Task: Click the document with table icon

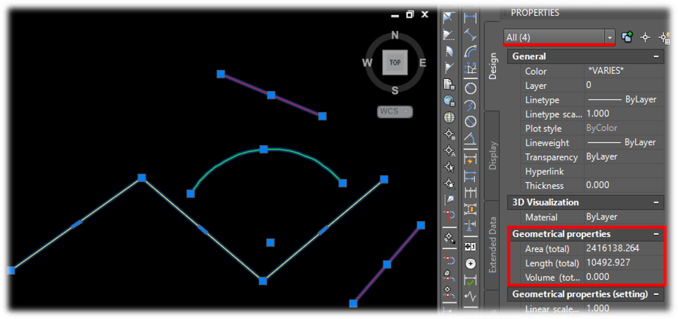Action: tap(449, 84)
